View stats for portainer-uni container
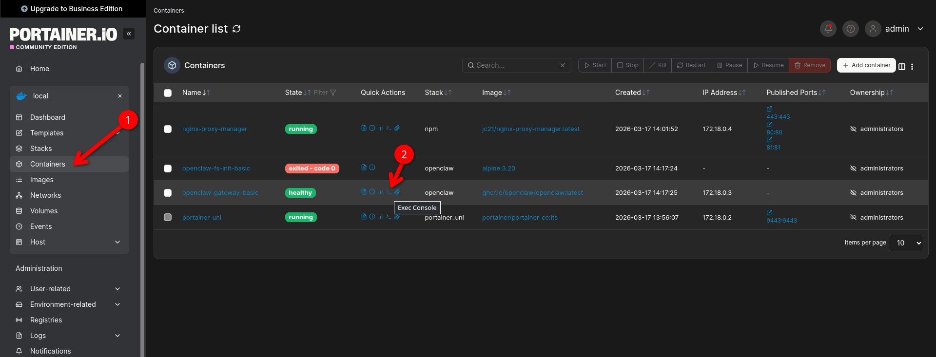Viewport: 936px width, 357px height. point(380,217)
